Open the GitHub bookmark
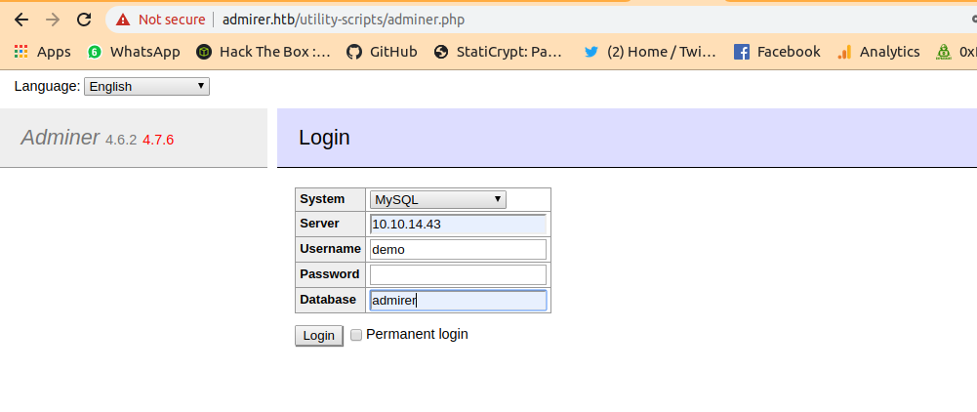This screenshot has height=412, width=977. (382, 52)
